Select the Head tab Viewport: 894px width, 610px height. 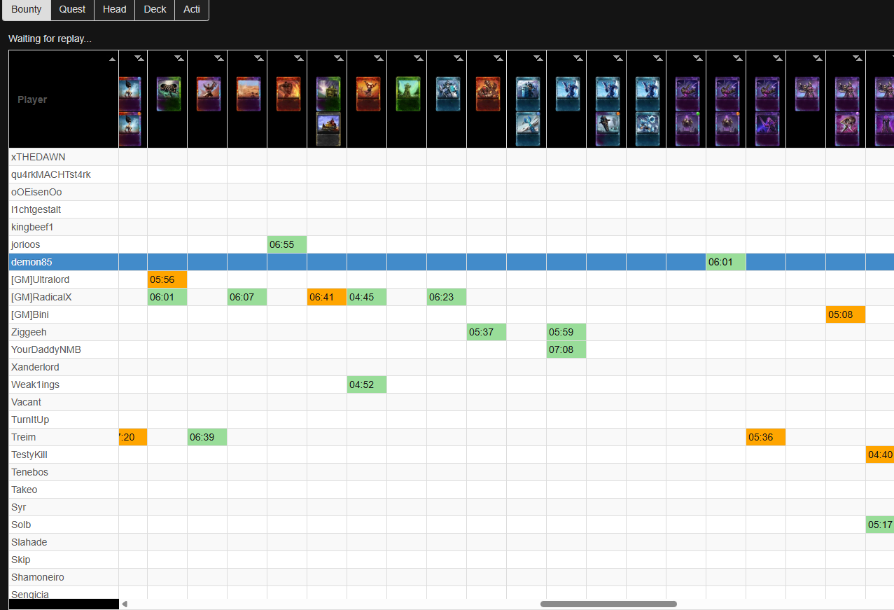114,10
